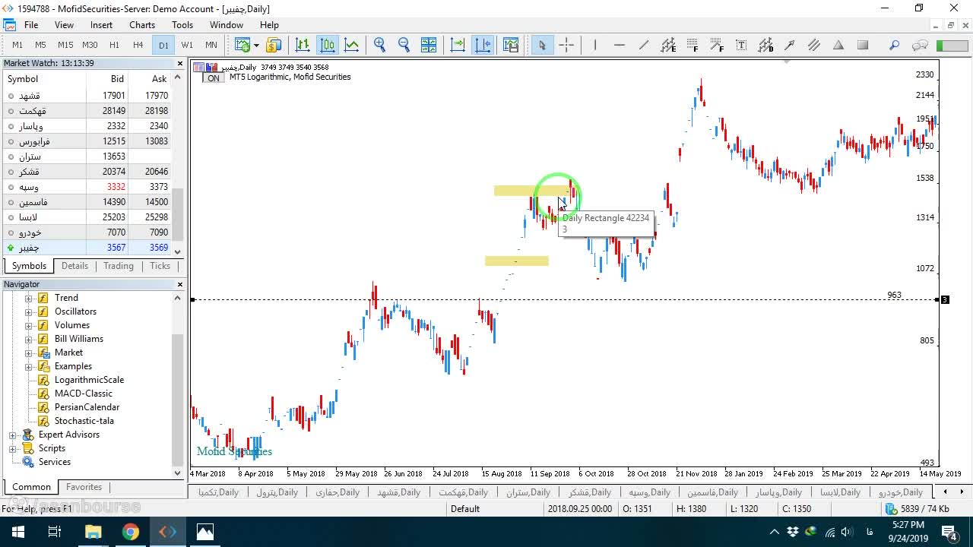Enable the chart auto scroll toggle

coord(458,45)
